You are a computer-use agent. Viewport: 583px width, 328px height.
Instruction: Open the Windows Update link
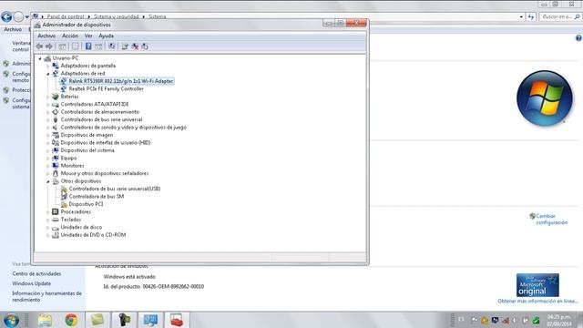click(x=32, y=283)
